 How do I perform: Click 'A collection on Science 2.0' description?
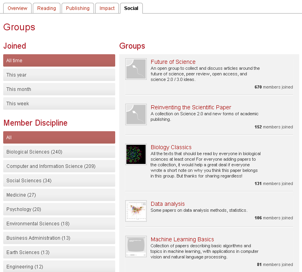(x=204, y=116)
